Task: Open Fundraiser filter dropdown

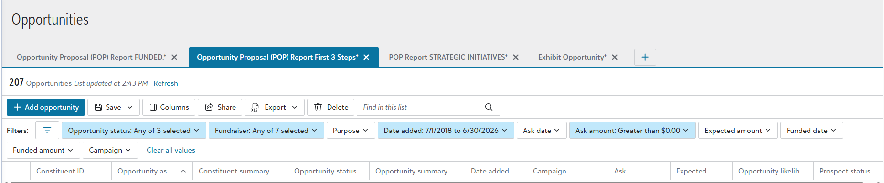Action: [266, 130]
